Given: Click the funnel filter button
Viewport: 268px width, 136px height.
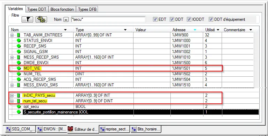Looking at the screenshot, I should (27, 19).
